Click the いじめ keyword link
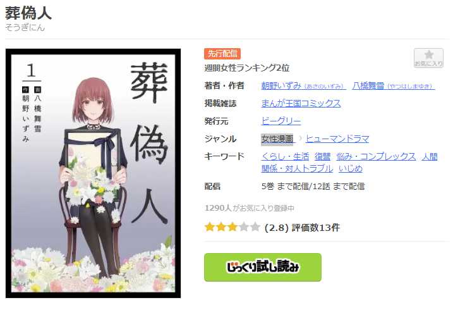 (x=350, y=168)
